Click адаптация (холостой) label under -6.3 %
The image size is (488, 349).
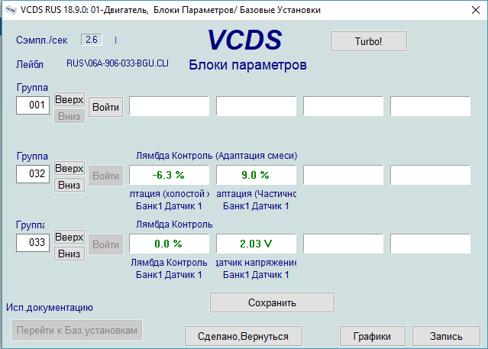coord(169,194)
